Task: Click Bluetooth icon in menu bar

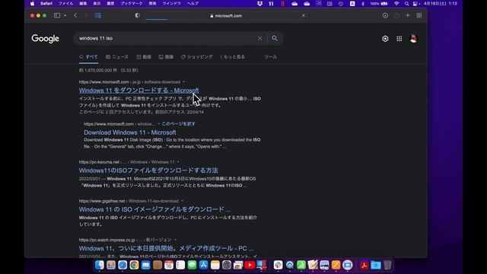Action: click(363, 3)
